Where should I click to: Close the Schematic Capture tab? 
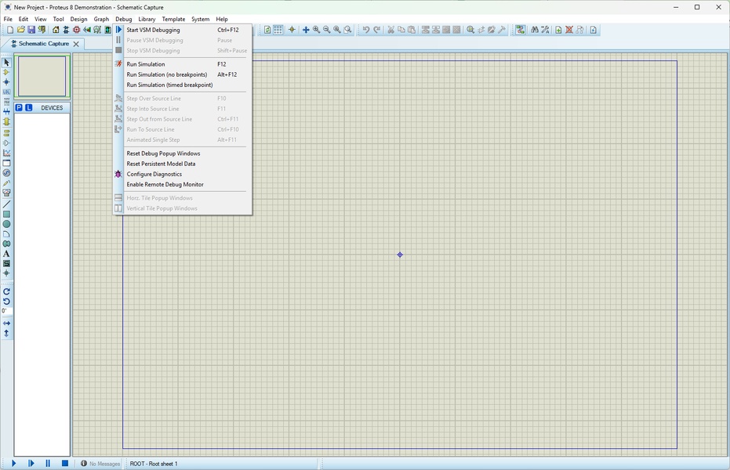coord(76,44)
